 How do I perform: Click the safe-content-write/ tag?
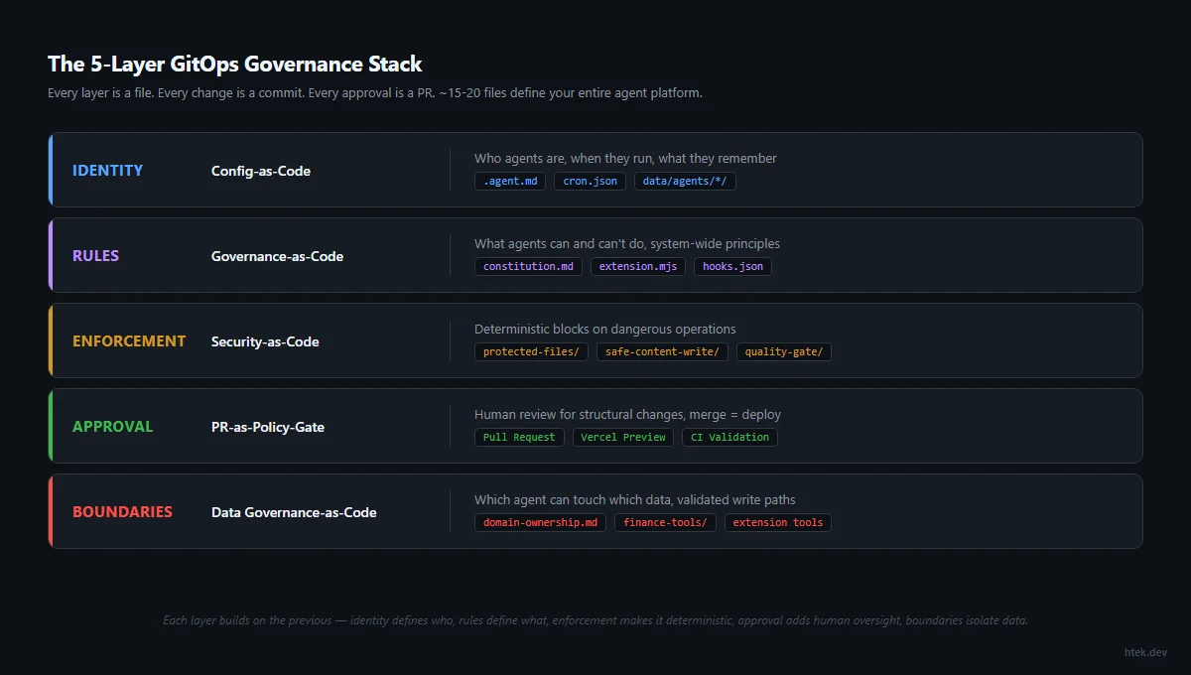(662, 352)
